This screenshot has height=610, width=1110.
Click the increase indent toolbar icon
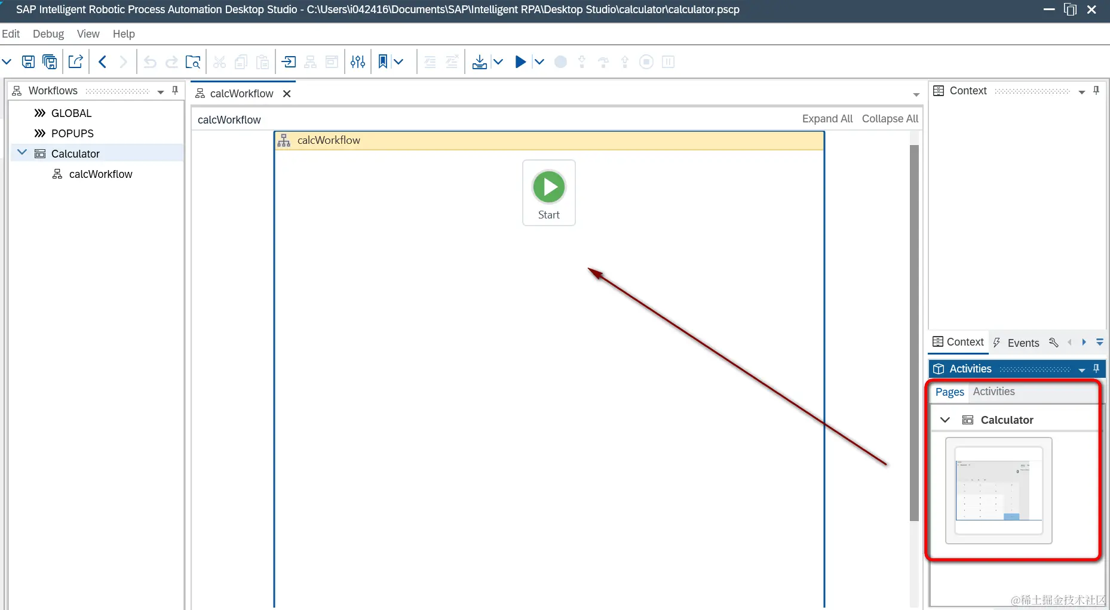click(x=452, y=61)
